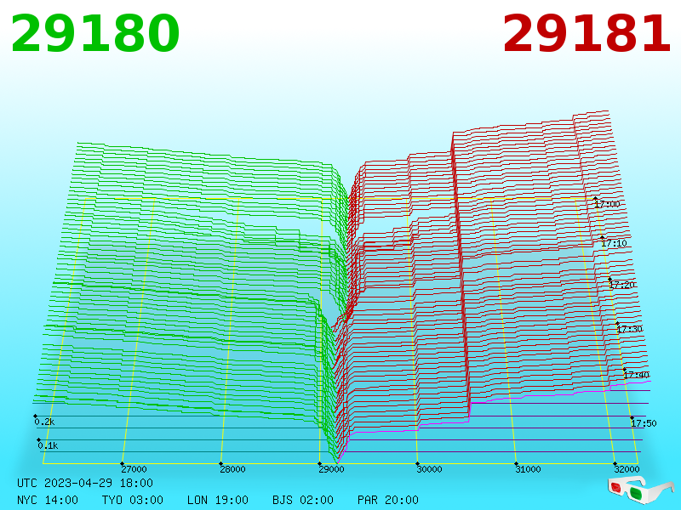Click the TYO 03:00 clock text
681x510 pixels.
pos(133,500)
